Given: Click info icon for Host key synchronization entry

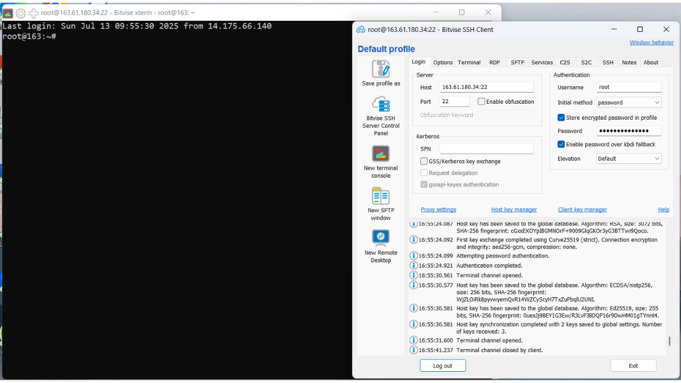Looking at the screenshot, I should click(413, 324).
